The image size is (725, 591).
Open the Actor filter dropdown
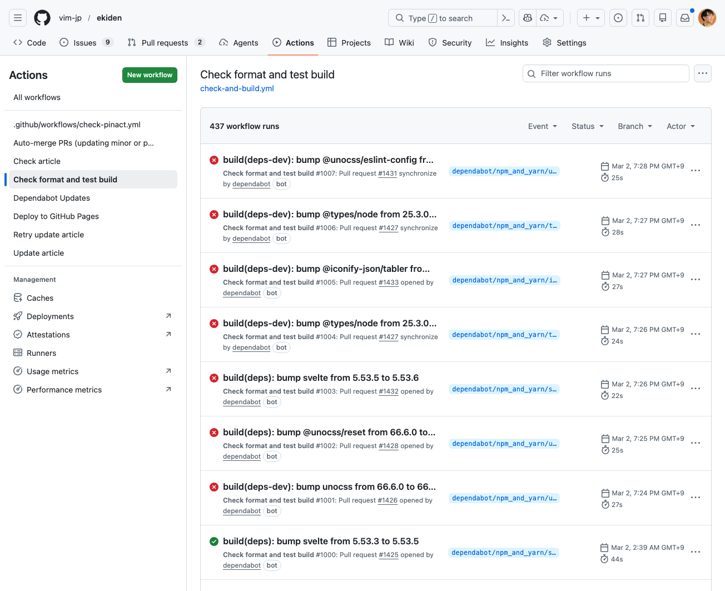tap(681, 126)
